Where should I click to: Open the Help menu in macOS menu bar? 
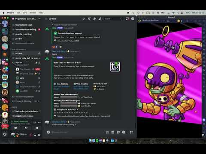point(41,13)
